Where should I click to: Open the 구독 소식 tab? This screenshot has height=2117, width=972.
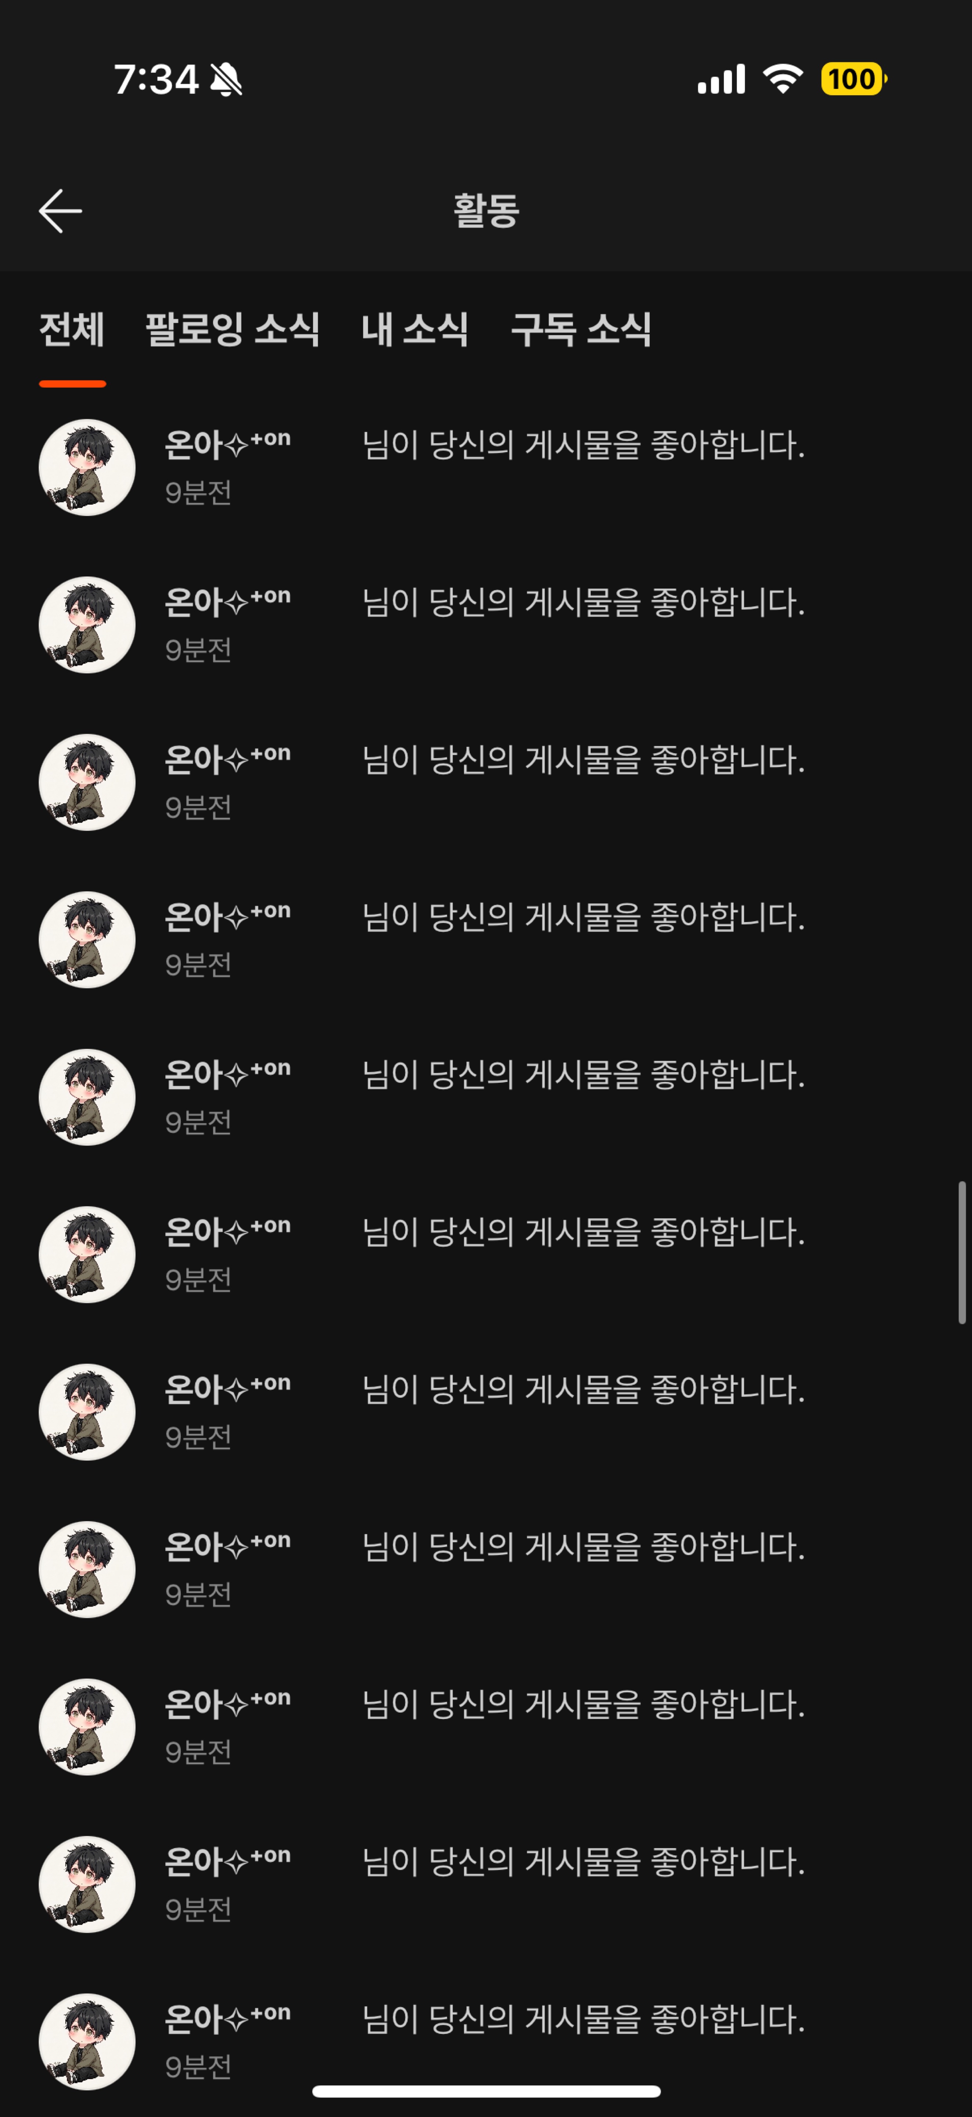click(581, 330)
